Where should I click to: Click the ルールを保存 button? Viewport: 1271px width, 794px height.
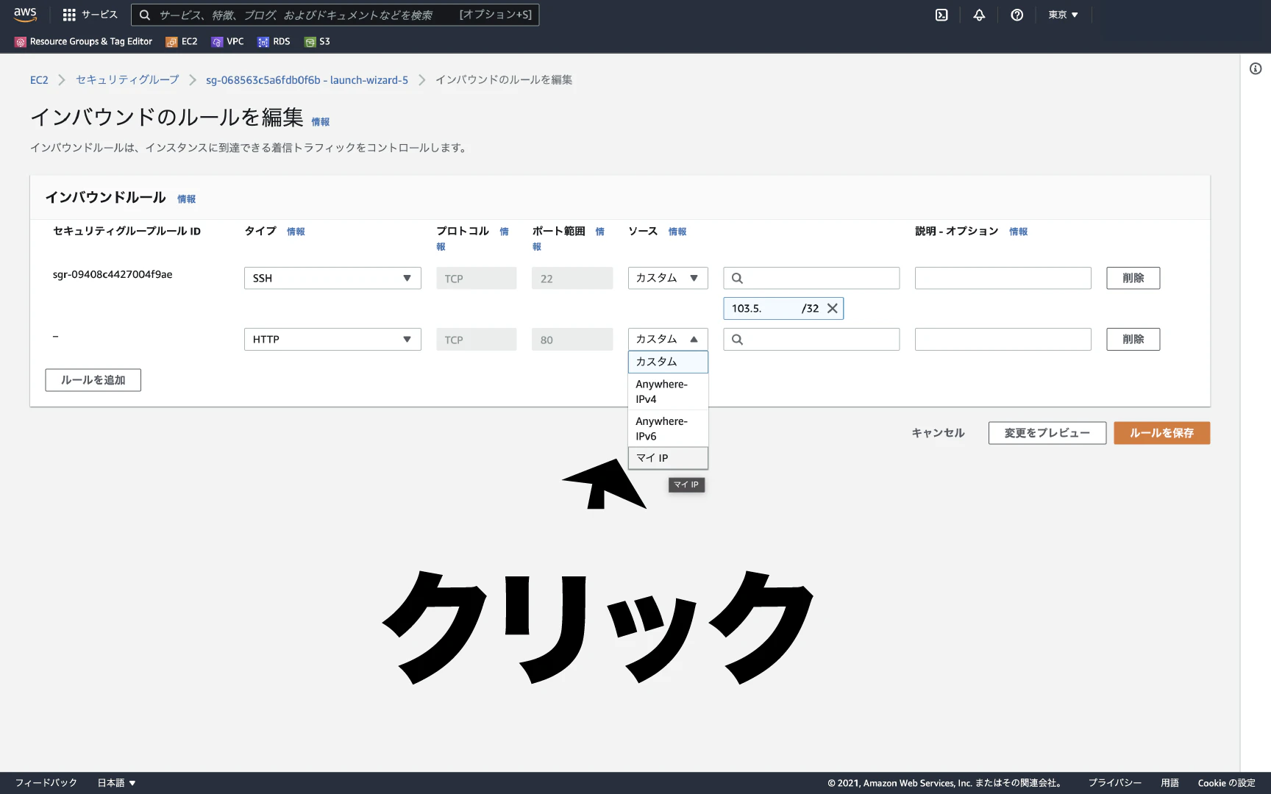pos(1161,433)
